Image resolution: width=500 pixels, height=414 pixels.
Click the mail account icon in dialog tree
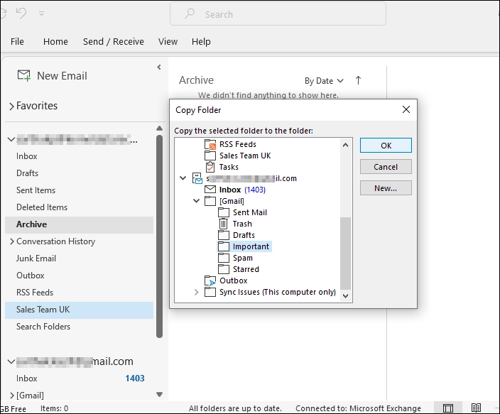tap(197, 178)
